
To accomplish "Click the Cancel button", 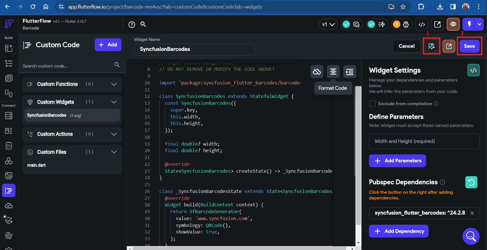I will click(x=406, y=46).
